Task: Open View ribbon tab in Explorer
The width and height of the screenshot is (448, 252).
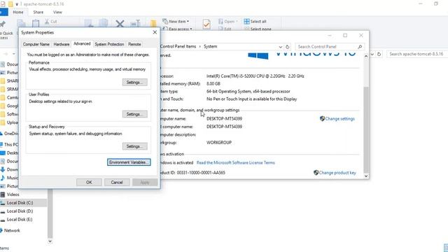Action: click(57, 13)
